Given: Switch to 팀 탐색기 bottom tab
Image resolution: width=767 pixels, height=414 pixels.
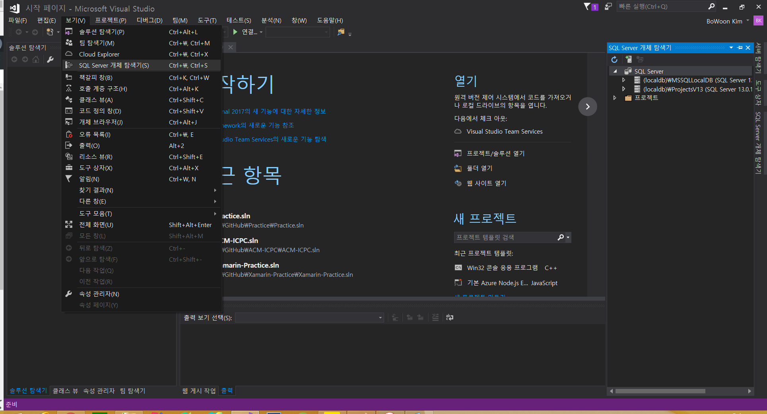Looking at the screenshot, I should click(133, 391).
